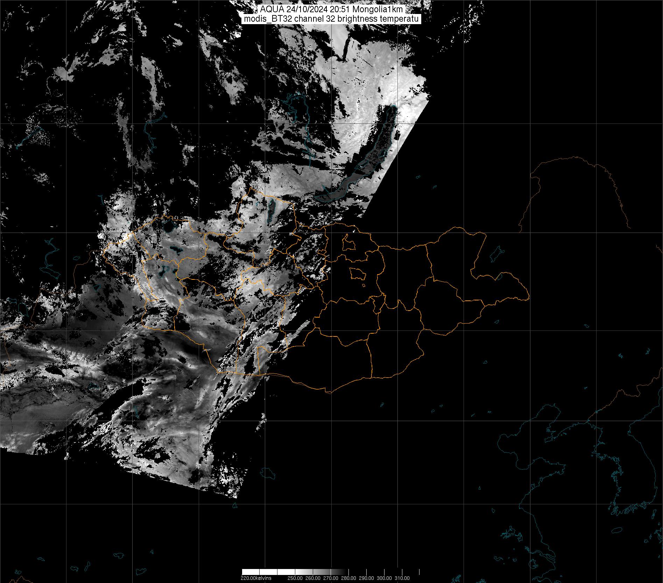
Task: Click the modis_BT32 channel description label
Action: coord(331,19)
